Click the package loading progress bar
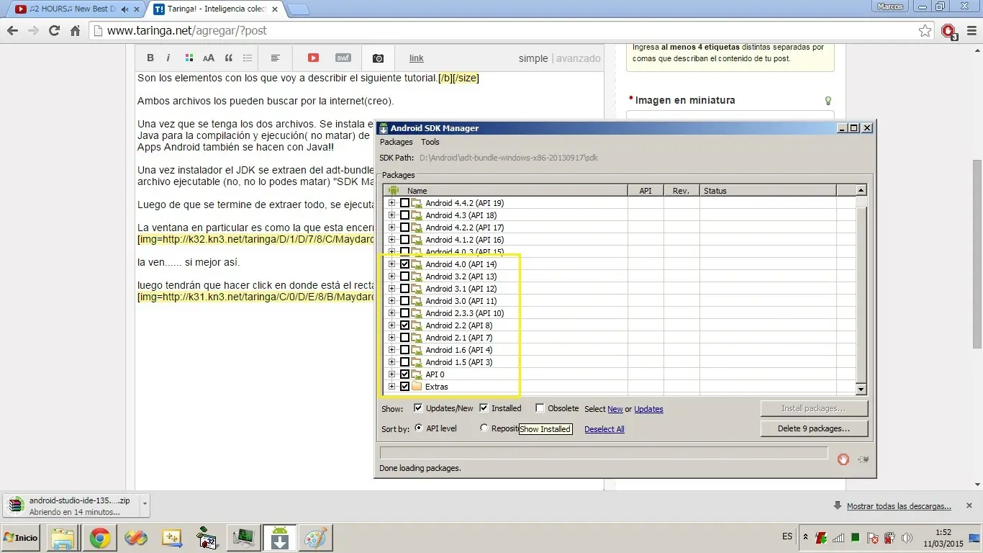Viewport: 983px width, 553px height. click(x=604, y=453)
